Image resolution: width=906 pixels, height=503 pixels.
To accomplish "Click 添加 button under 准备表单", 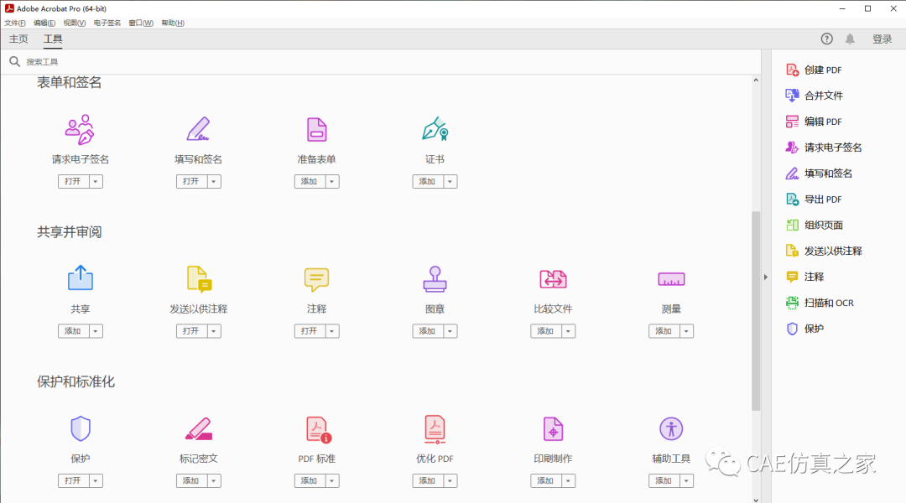I will (310, 181).
